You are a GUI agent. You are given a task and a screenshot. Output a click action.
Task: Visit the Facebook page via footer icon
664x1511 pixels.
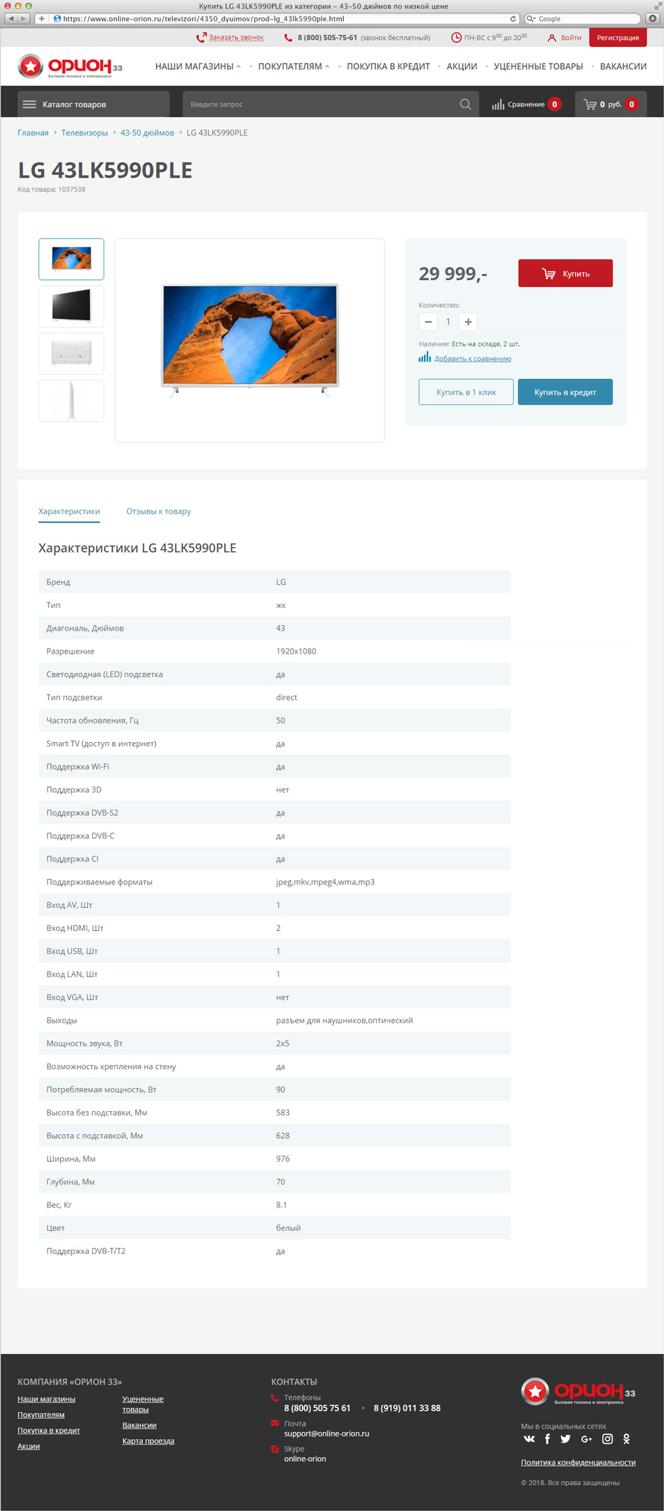pyautogui.click(x=548, y=1438)
